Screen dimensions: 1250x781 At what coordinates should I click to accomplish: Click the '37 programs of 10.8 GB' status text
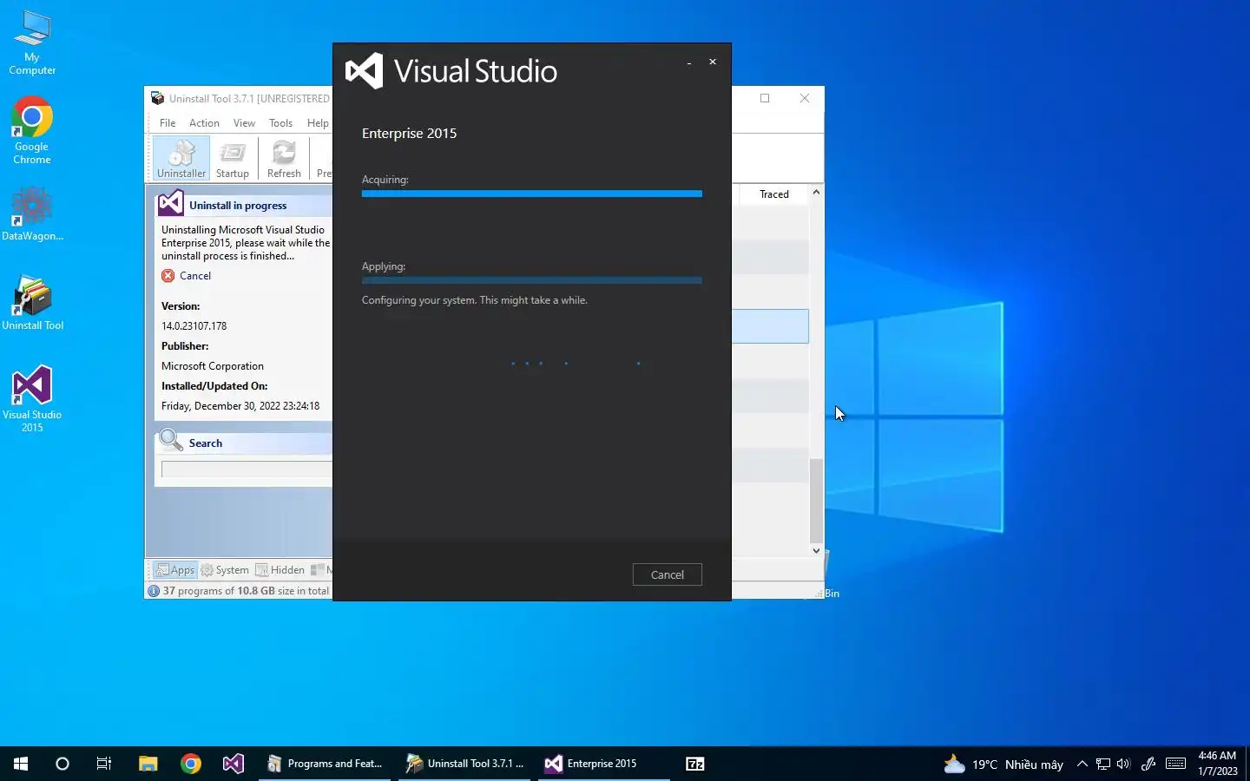[246, 591]
